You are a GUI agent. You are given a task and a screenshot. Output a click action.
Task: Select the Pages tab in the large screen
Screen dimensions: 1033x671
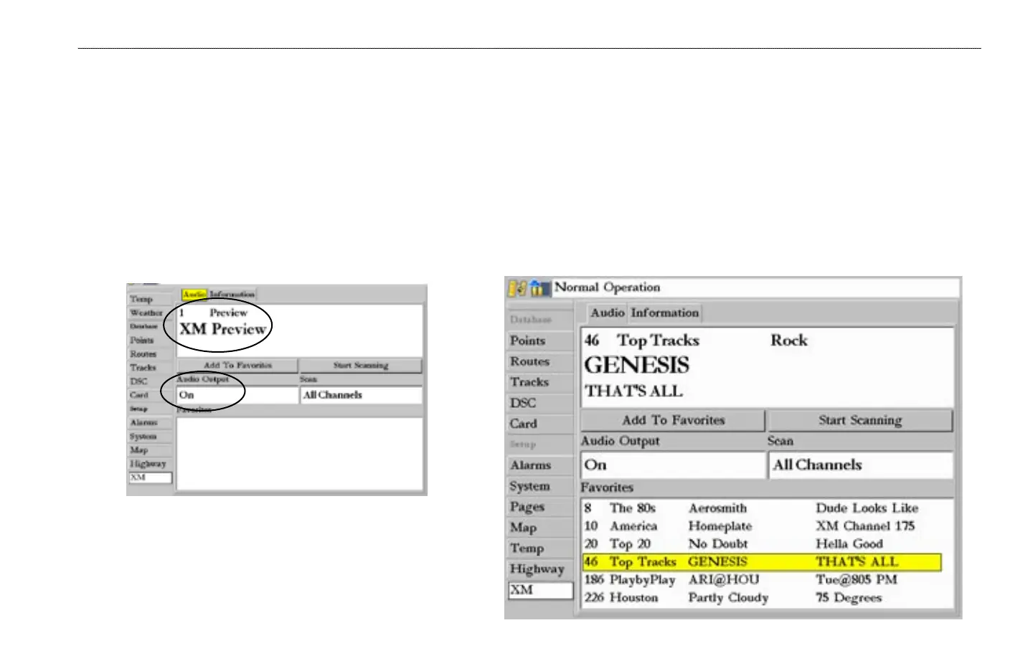tap(541, 508)
